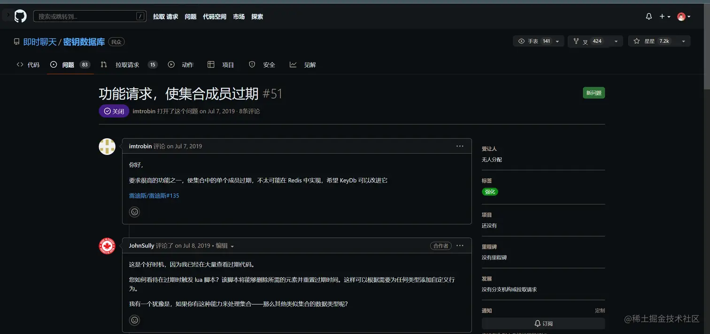Click the purple 关闭 status badge
710x334 pixels.
point(114,111)
